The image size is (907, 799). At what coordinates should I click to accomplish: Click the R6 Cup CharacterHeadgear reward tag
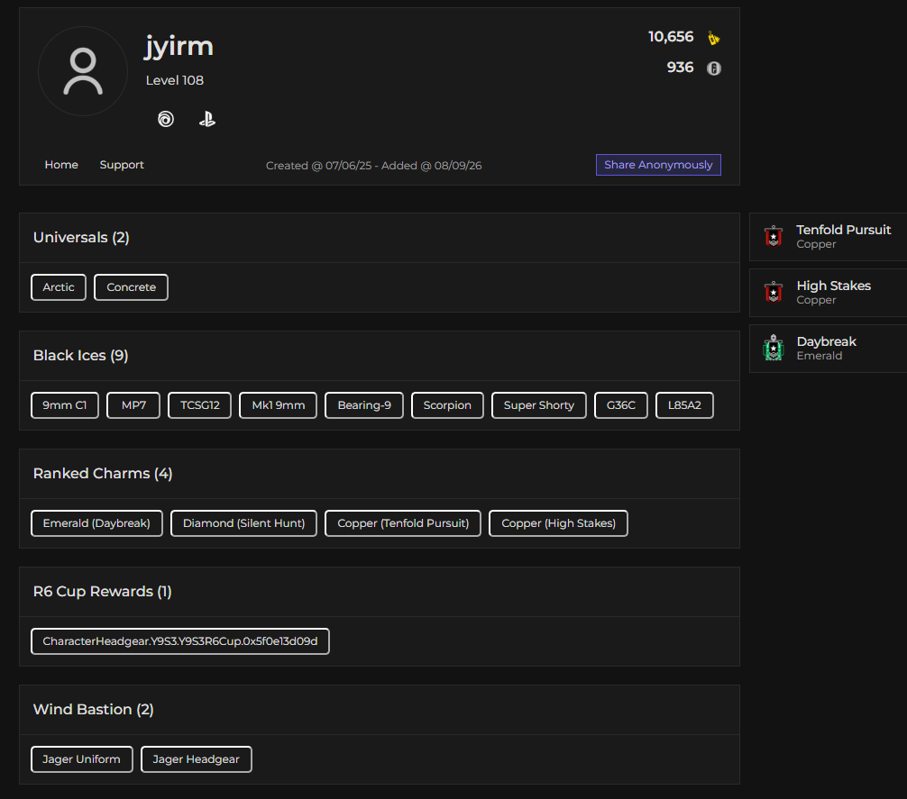(x=180, y=641)
